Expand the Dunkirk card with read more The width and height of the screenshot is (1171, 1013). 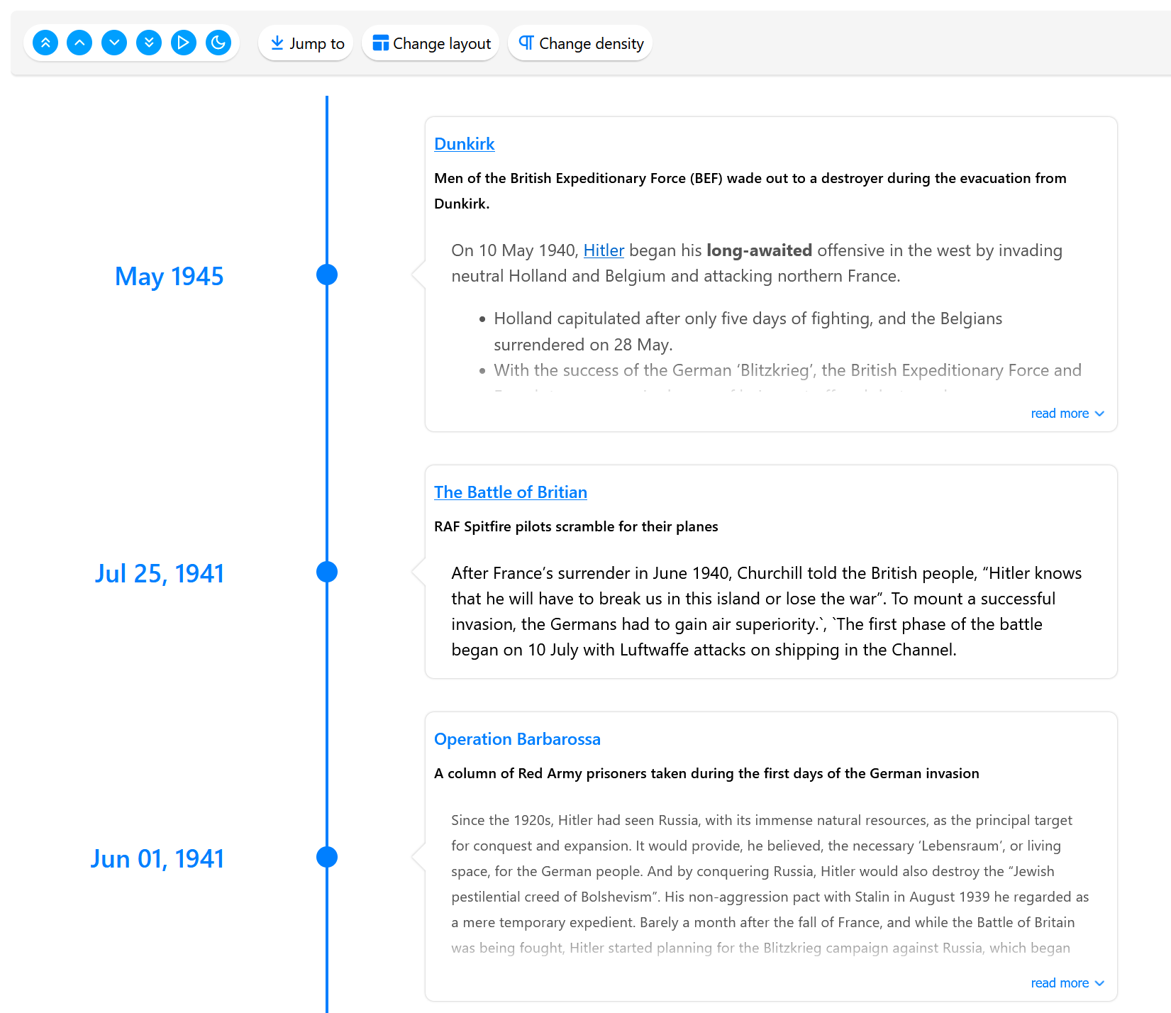pyautogui.click(x=1067, y=414)
